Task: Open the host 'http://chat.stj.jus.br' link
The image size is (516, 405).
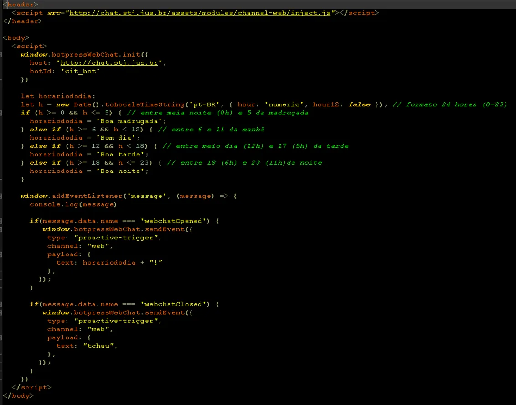Action: pos(109,63)
